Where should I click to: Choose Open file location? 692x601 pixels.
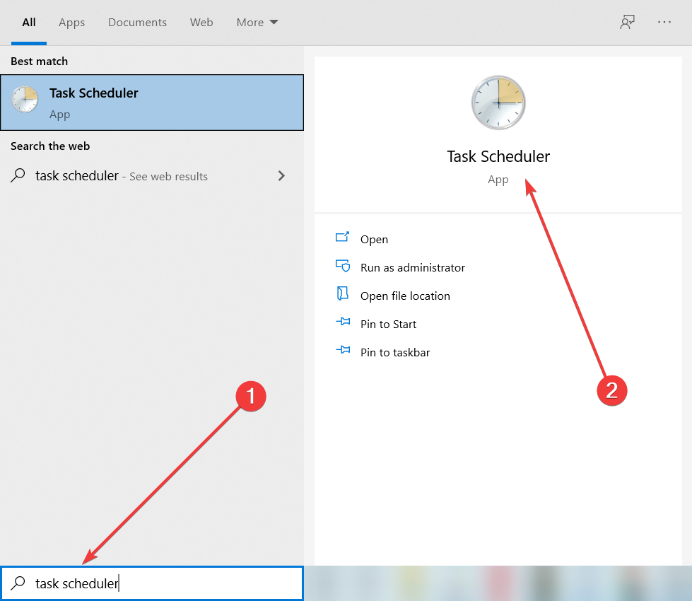click(405, 296)
